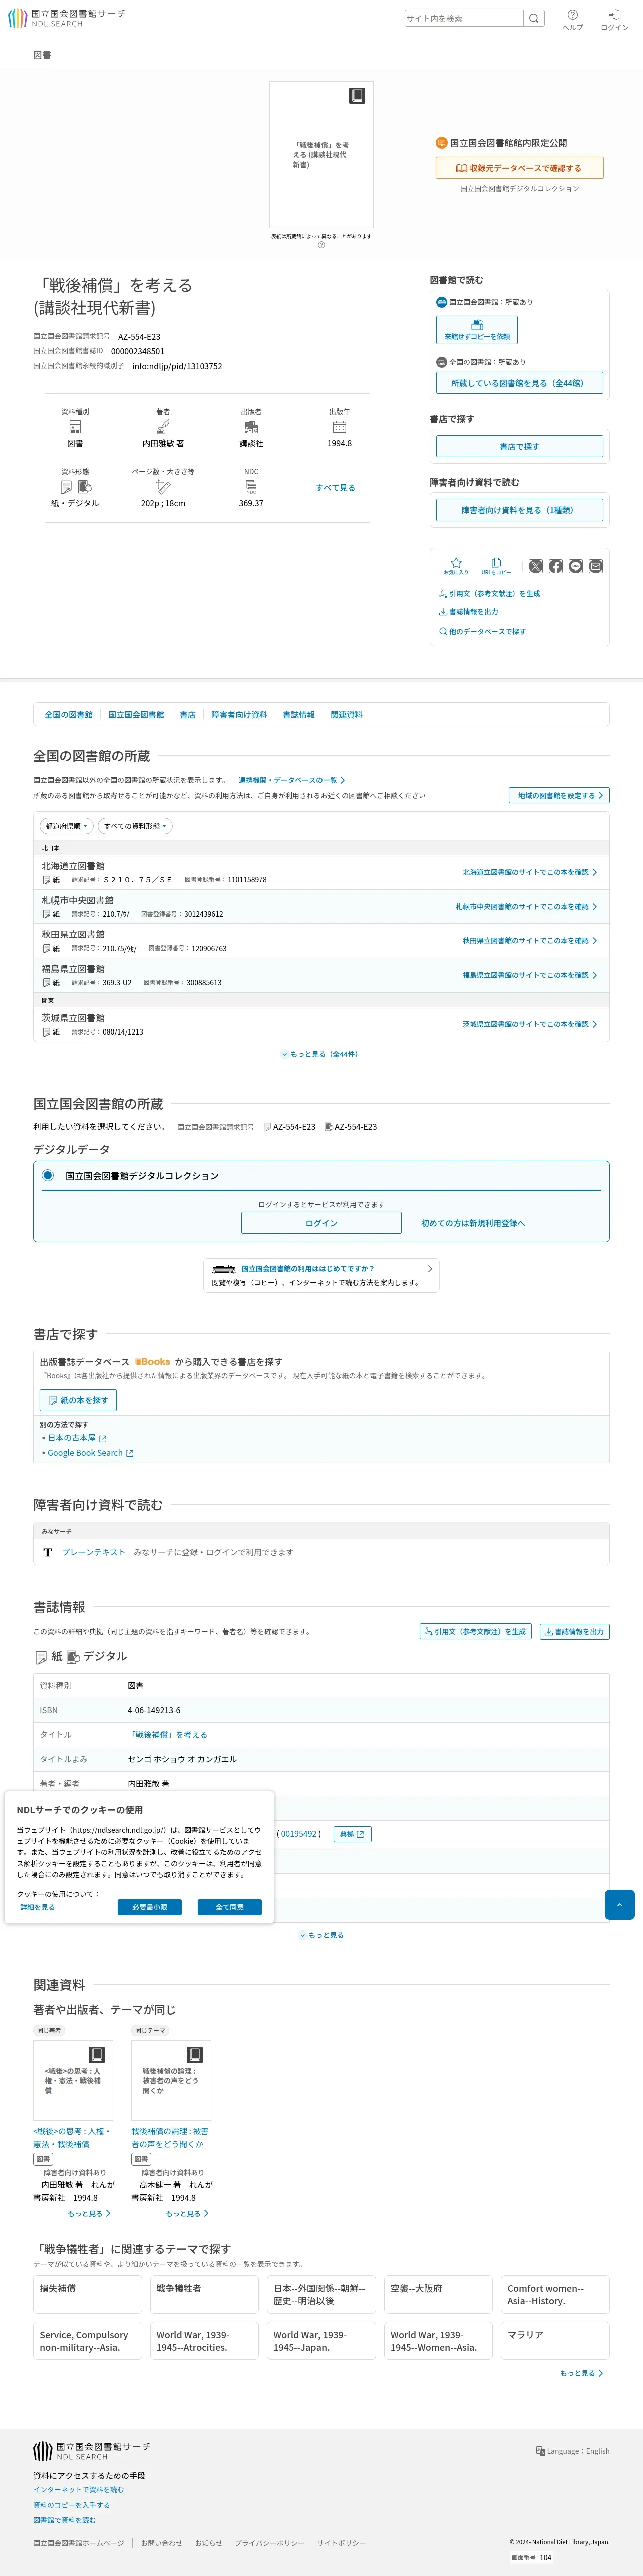Click the calendar icon above 1994.8

(x=339, y=427)
